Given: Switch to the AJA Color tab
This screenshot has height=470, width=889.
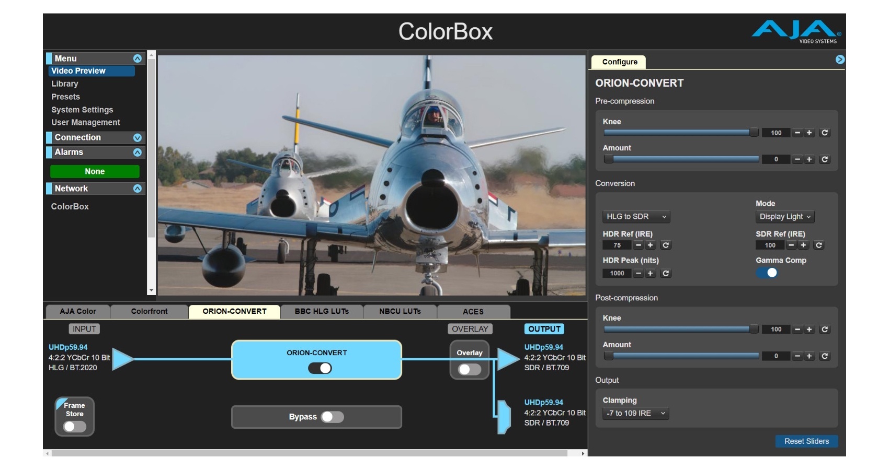Looking at the screenshot, I should [78, 311].
